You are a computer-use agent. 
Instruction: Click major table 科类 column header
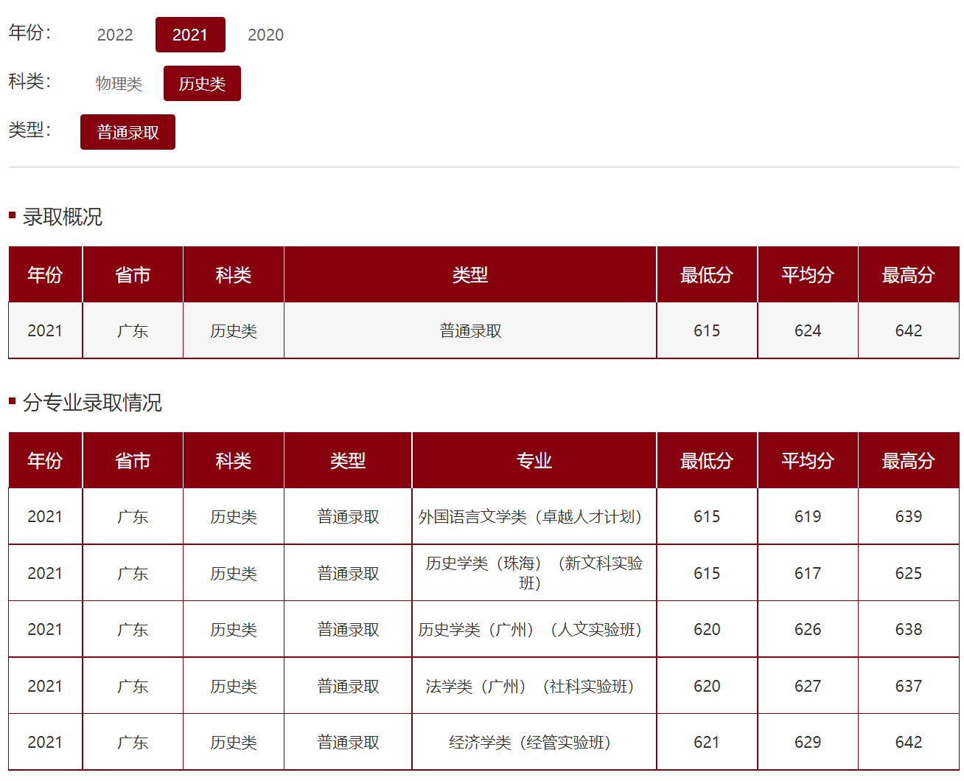(x=234, y=460)
